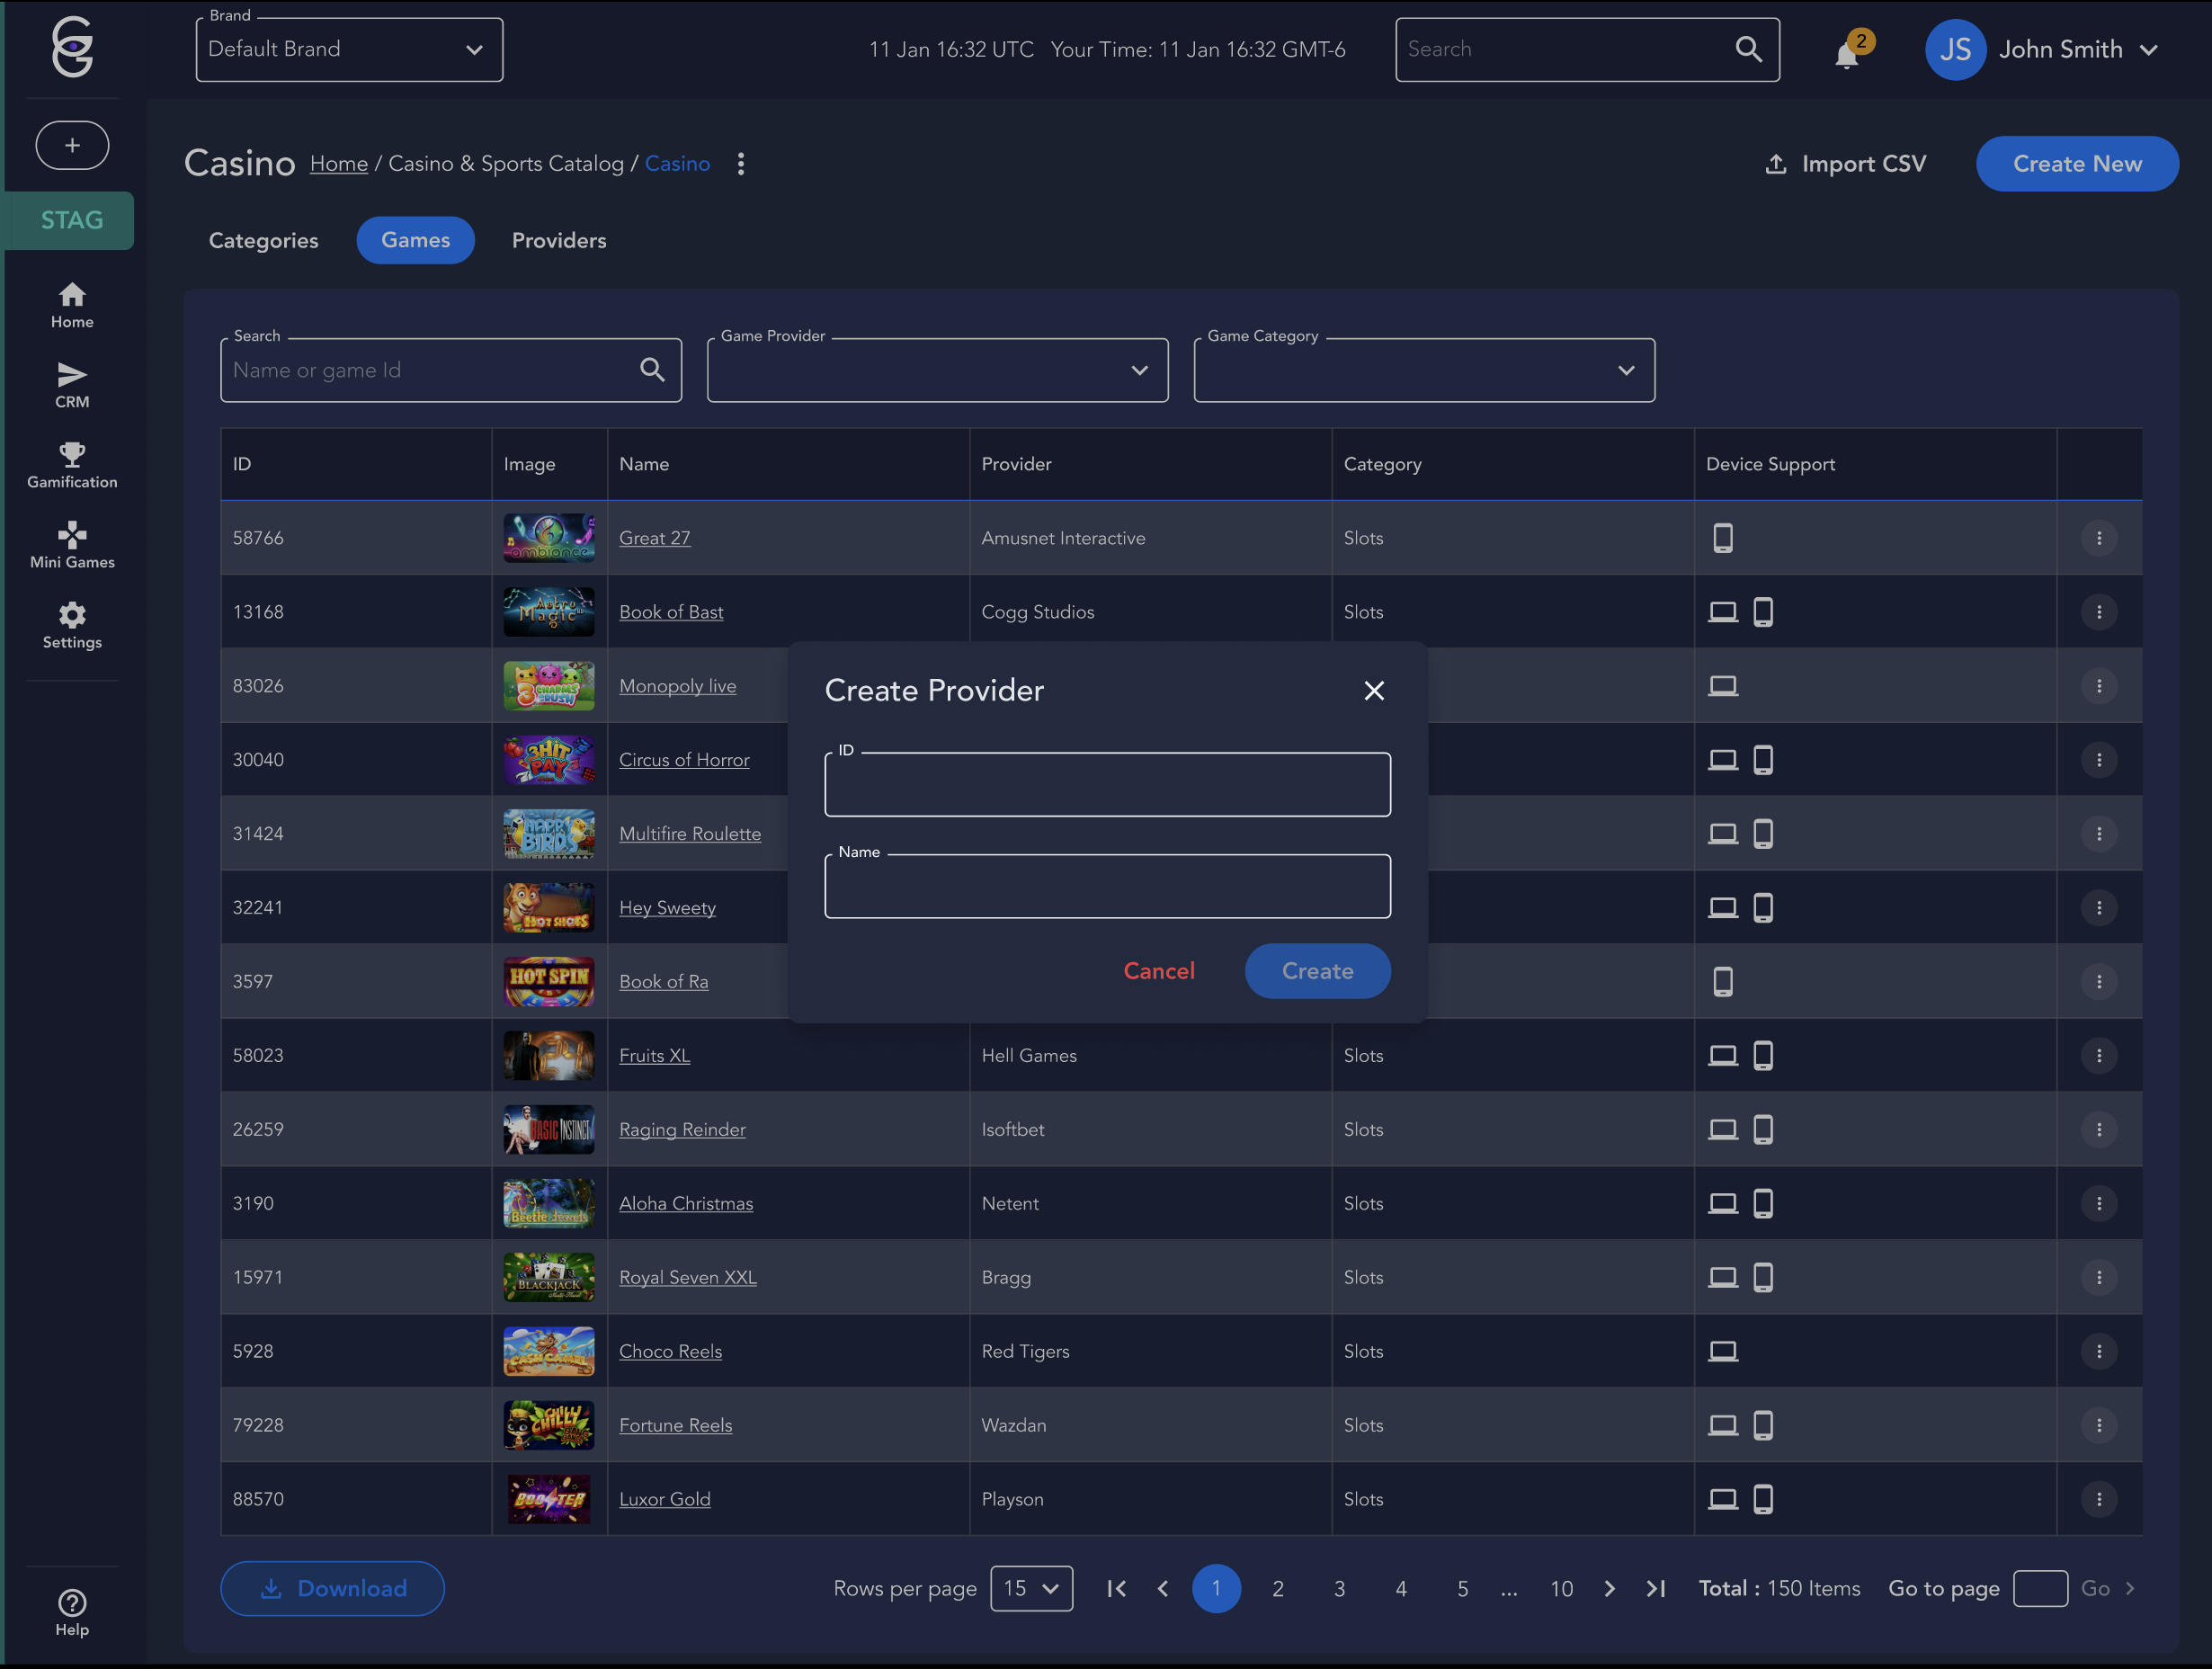This screenshot has width=2212, height=1669.
Task: Open the Game Provider filter dropdown
Action: [x=937, y=371]
